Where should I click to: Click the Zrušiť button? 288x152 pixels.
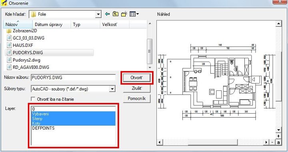click(137, 88)
